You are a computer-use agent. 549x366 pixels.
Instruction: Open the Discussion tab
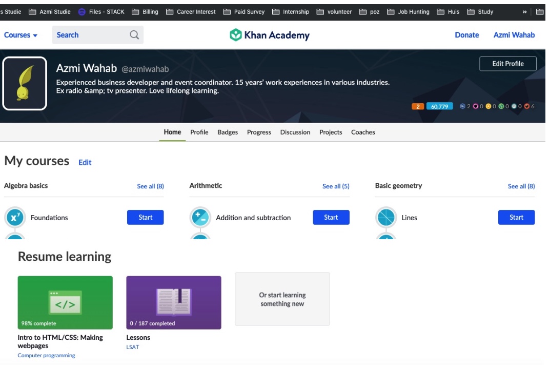[x=295, y=132]
